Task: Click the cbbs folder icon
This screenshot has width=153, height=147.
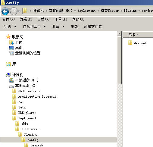Action: coord(17,124)
